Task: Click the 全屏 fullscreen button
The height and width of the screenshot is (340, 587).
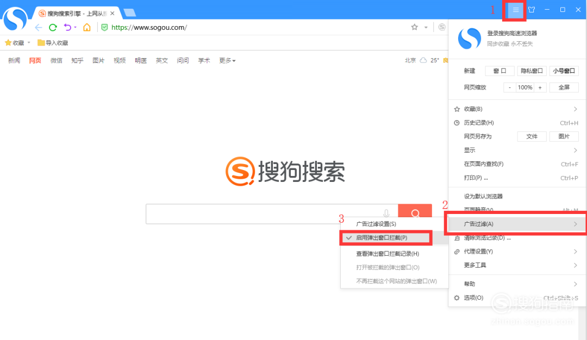Action: coord(564,87)
